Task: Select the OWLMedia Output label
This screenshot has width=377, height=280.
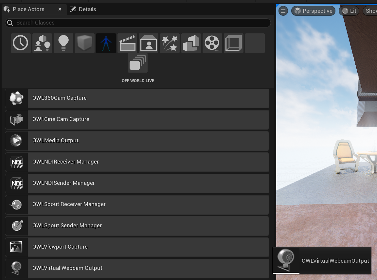Action: click(x=56, y=140)
